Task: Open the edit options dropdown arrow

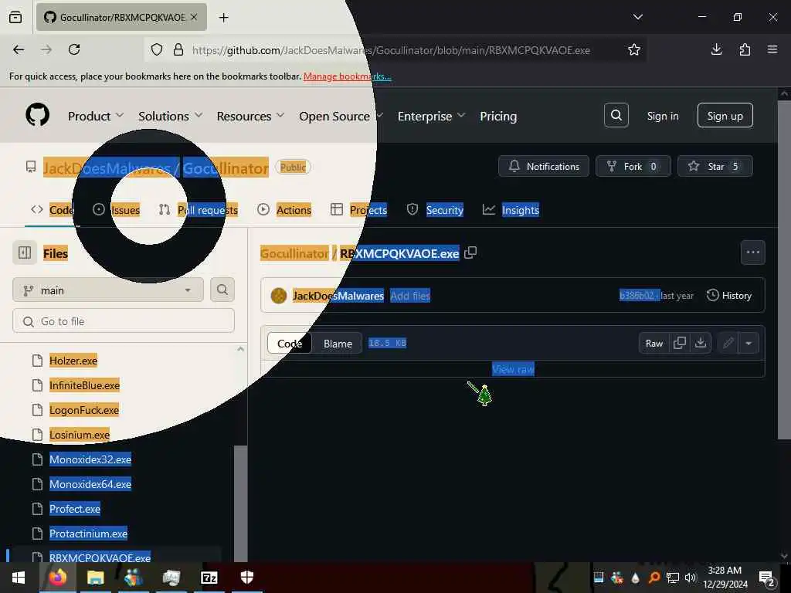Action: (749, 343)
